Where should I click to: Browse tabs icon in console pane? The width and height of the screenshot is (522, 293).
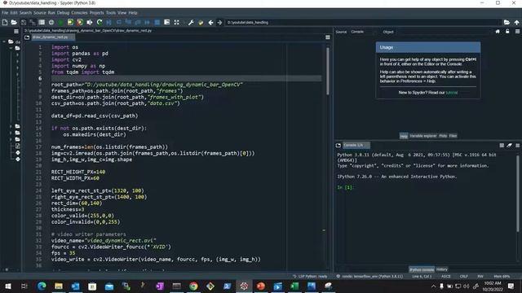point(338,145)
